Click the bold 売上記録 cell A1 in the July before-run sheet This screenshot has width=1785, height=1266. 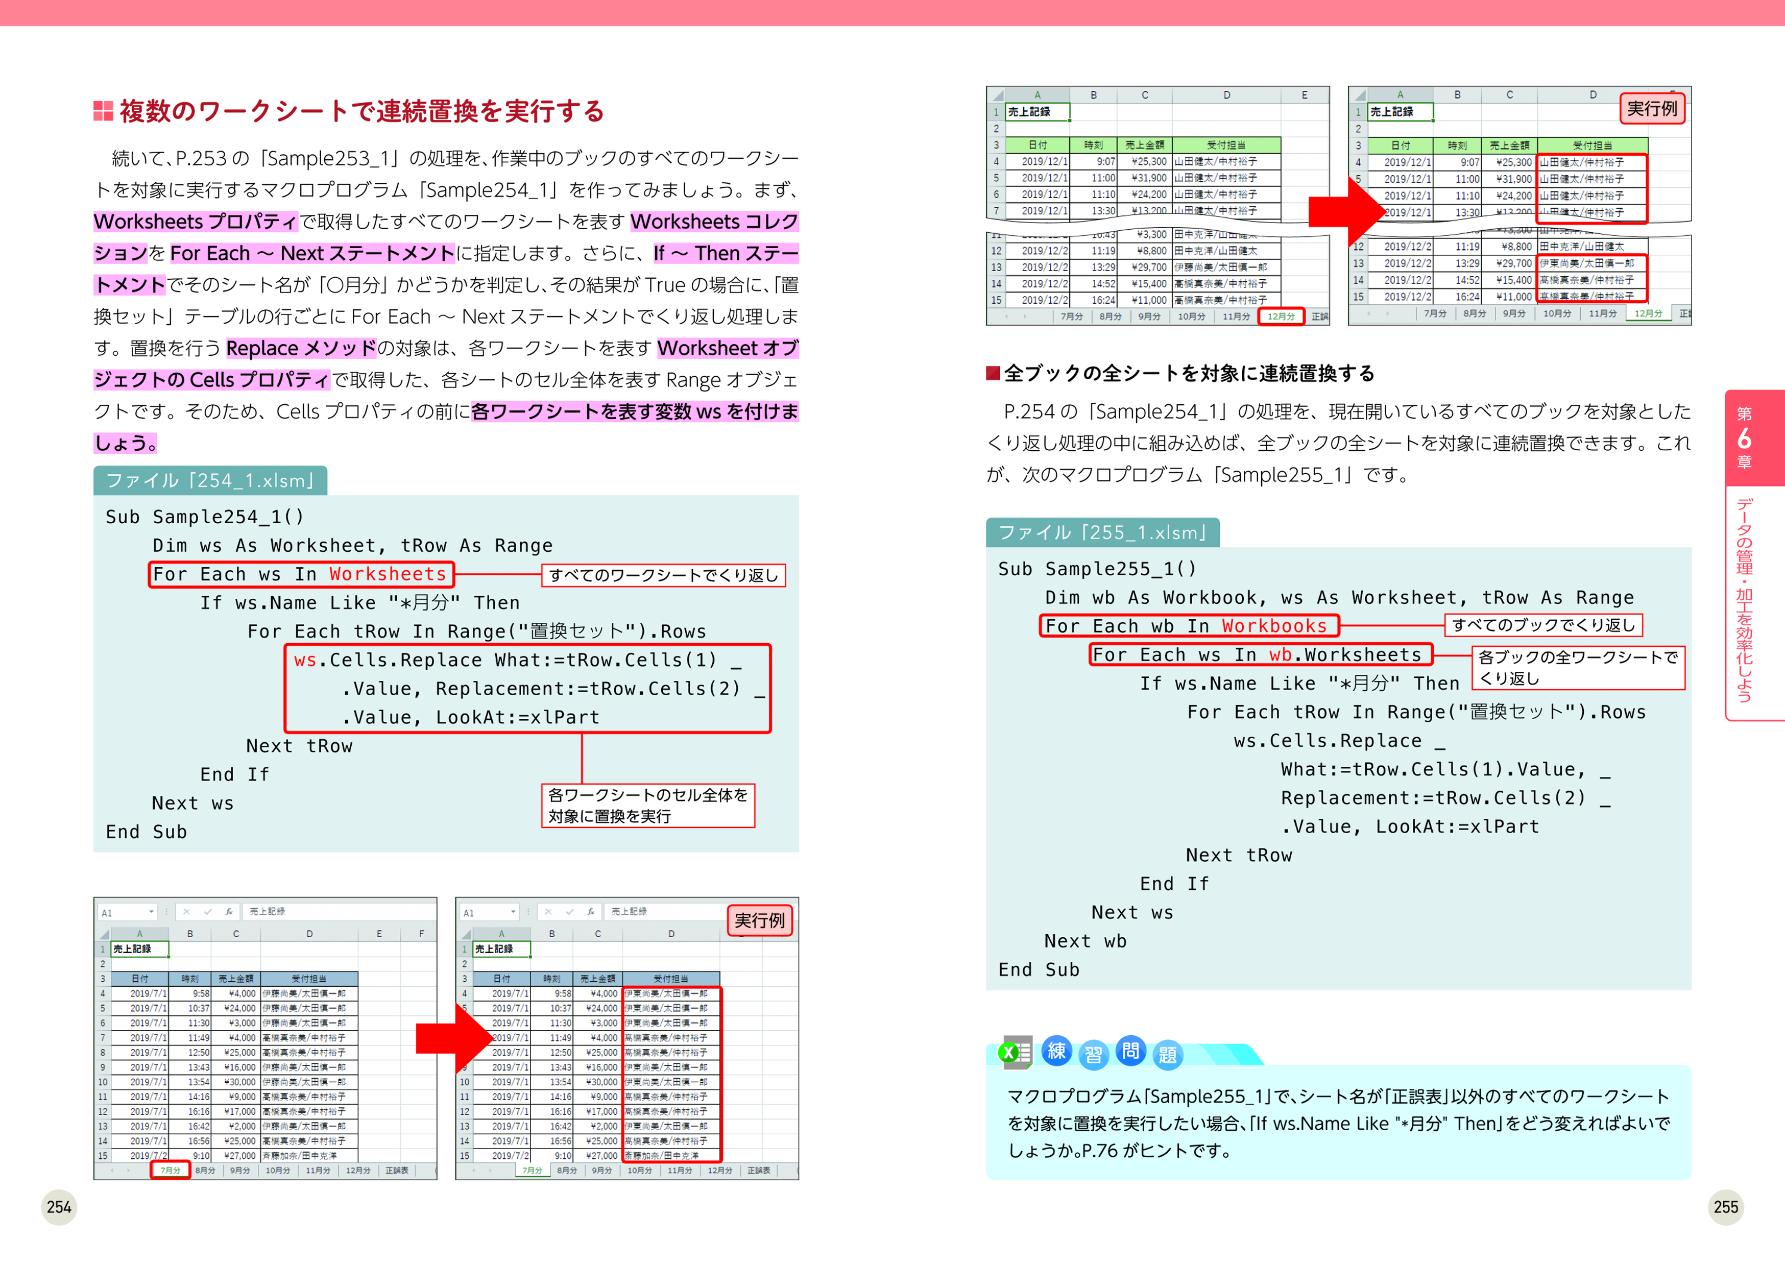[x=140, y=948]
